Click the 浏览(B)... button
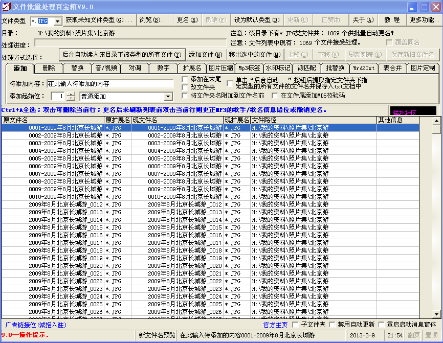The height and width of the screenshot is (343, 443). (154, 20)
